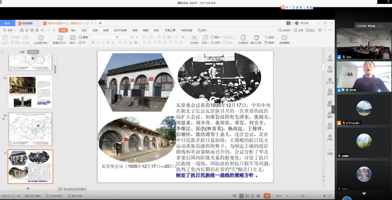Screen dimensions: 392x200
Task: Toggle underline formatting in ribbon
Action: click(x=103, y=42)
